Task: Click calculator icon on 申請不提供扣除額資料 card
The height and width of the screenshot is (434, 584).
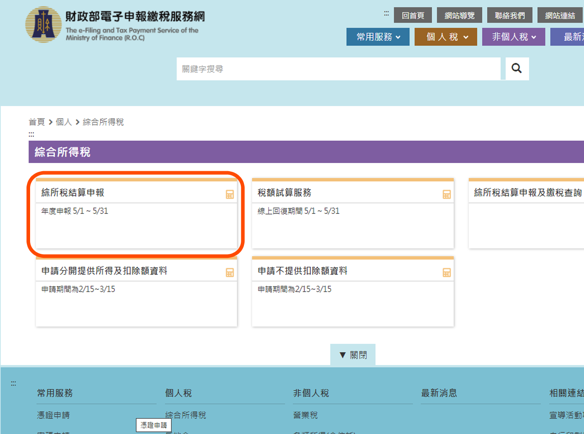Action: (446, 273)
